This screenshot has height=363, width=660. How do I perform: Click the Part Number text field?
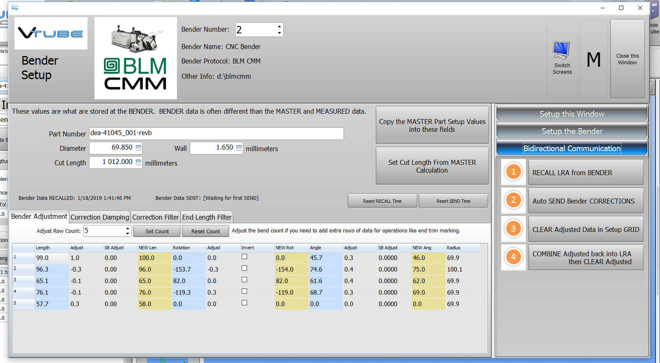(x=216, y=133)
